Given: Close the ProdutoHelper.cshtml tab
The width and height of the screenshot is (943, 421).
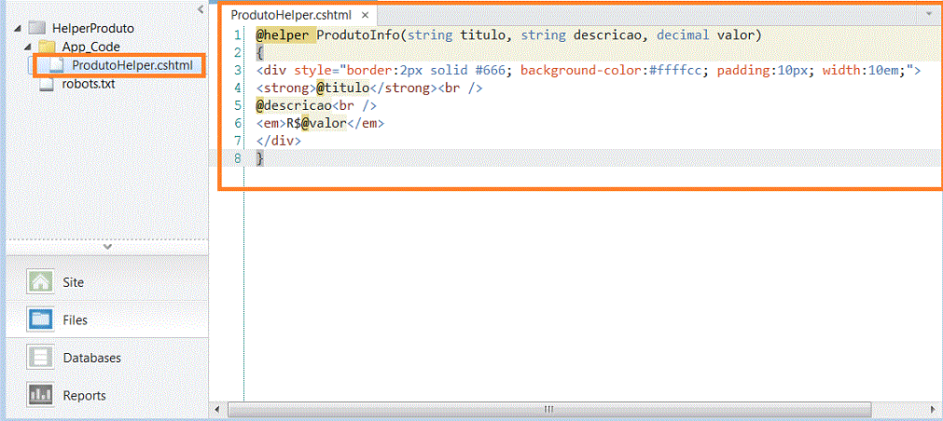Looking at the screenshot, I should [365, 15].
